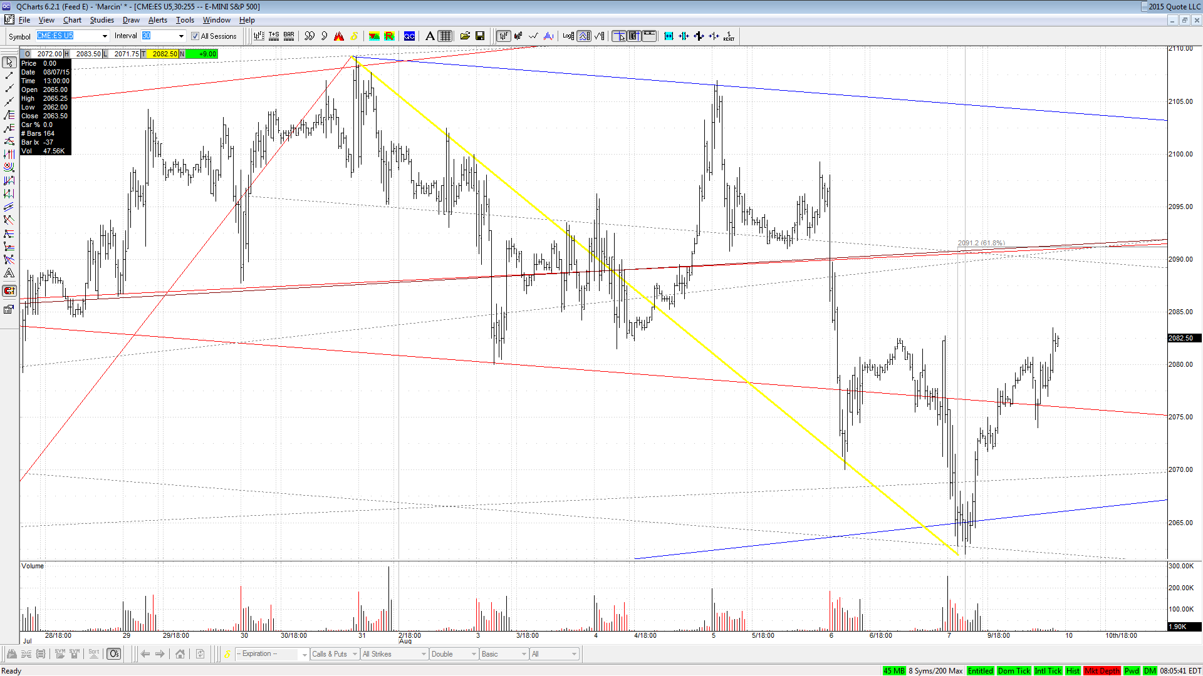Click the 2082.50 current price label
1203x676 pixels.
pos(1184,338)
